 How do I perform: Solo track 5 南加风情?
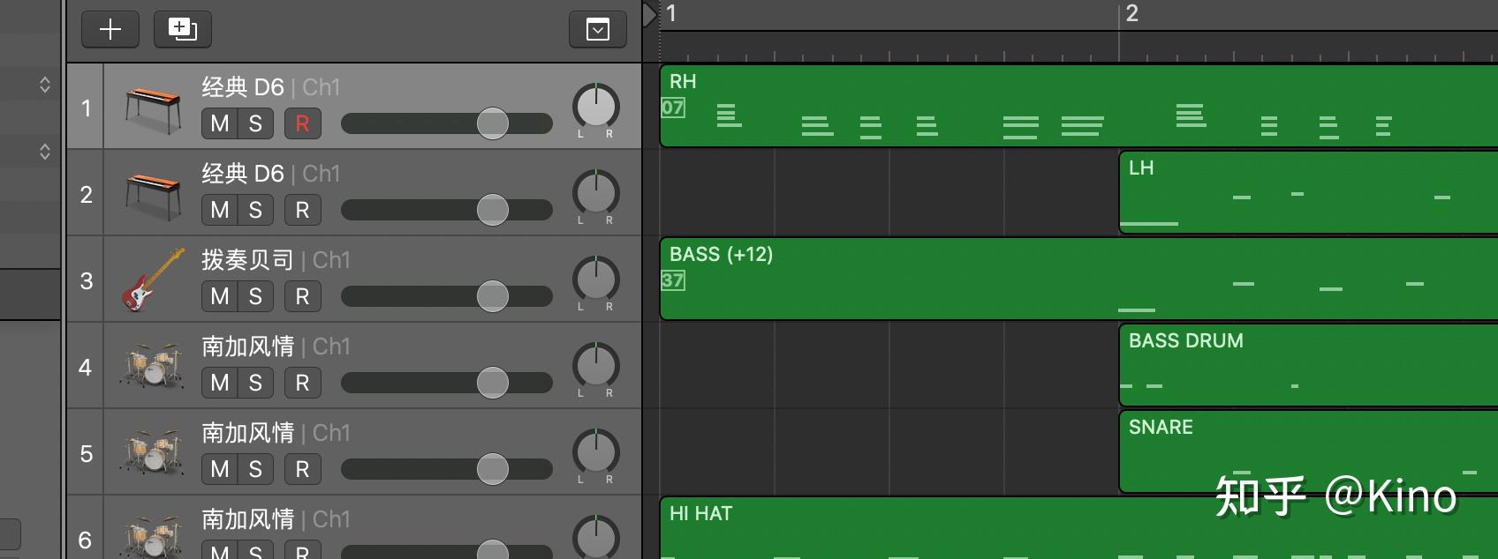point(255,469)
